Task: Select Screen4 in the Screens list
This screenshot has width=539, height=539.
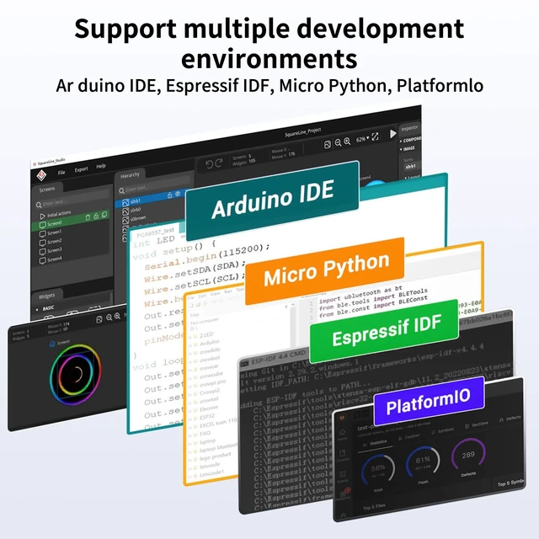Action: click(x=51, y=260)
